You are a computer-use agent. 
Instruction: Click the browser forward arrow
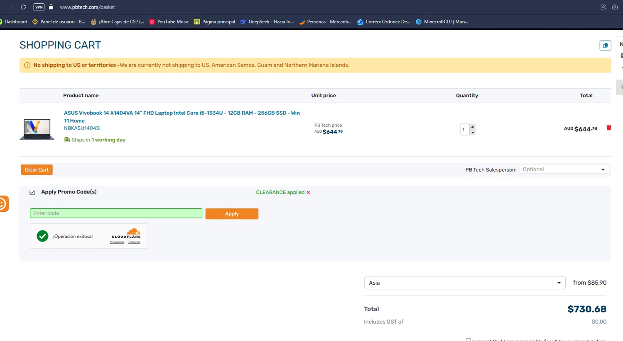click(x=10, y=7)
